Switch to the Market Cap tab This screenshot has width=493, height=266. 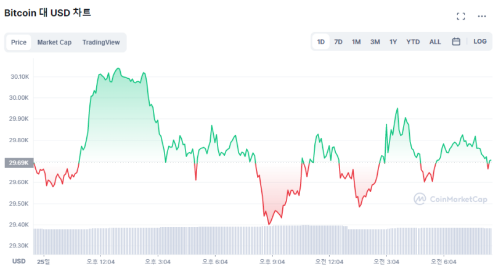tap(54, 42)
